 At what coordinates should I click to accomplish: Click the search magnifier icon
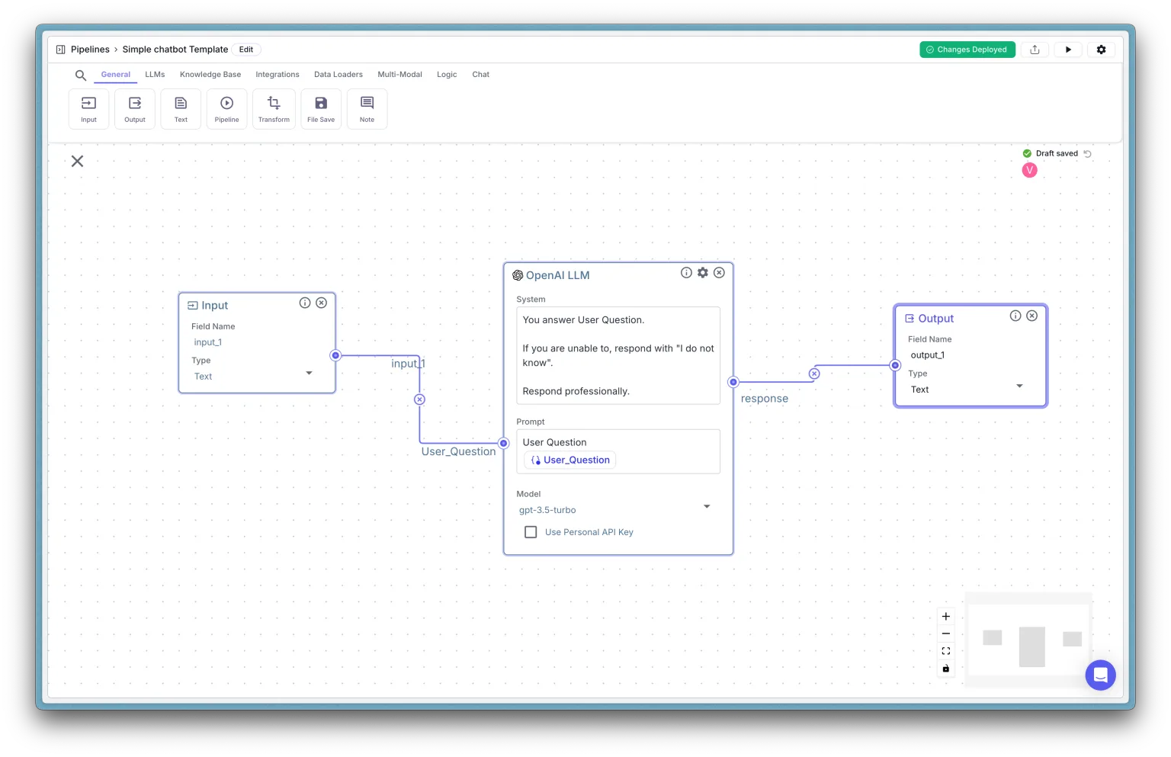(x=80, y=75)
